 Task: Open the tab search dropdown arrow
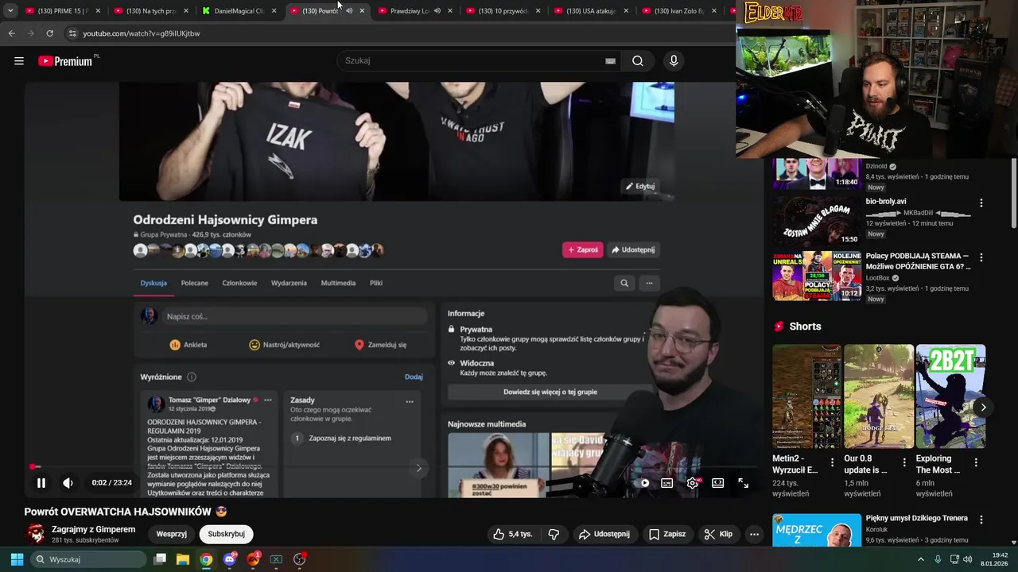10,10
